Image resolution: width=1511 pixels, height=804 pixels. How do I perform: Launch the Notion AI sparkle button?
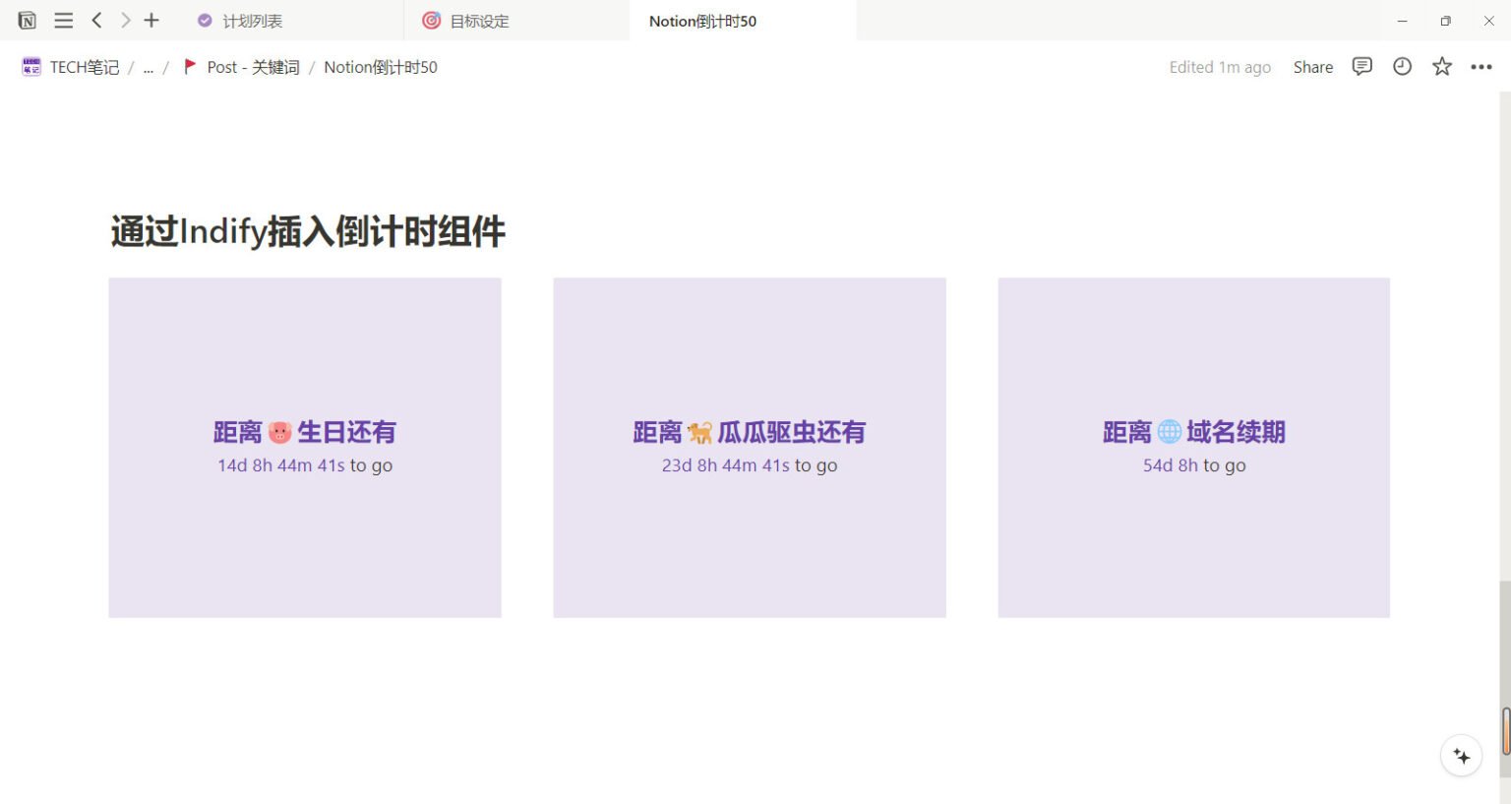(1461, 756)
